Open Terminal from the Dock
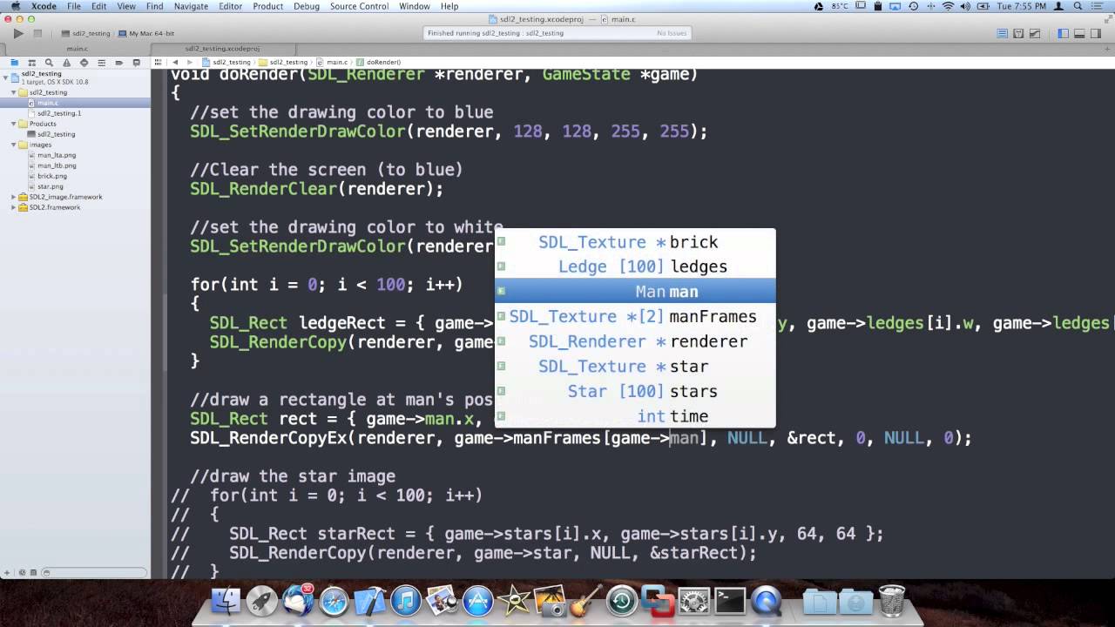Viewport: 1115px width, 627px height. point(729,600)
